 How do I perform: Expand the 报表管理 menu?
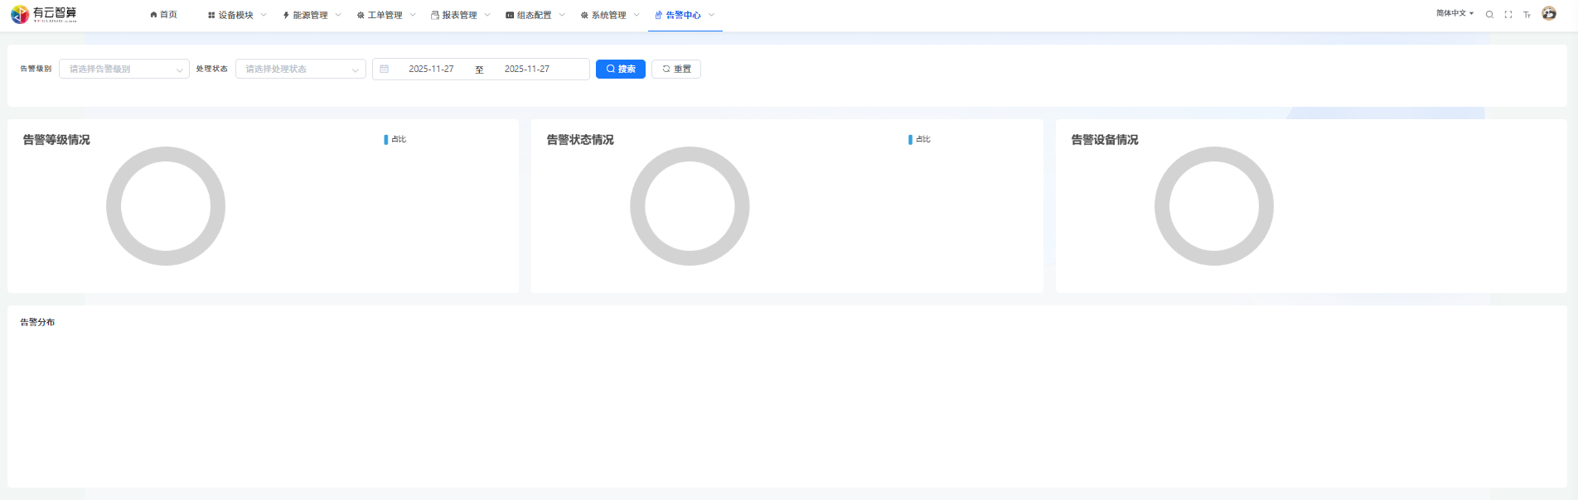(x=460, y=15)
